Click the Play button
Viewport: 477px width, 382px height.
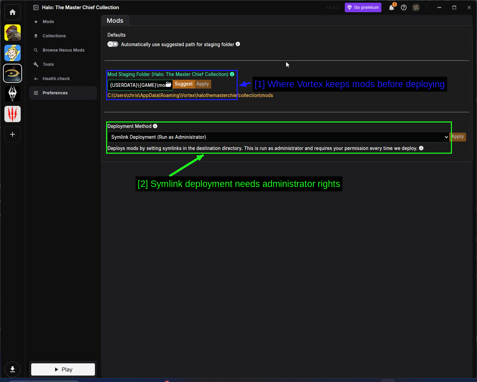coord(63,369)
